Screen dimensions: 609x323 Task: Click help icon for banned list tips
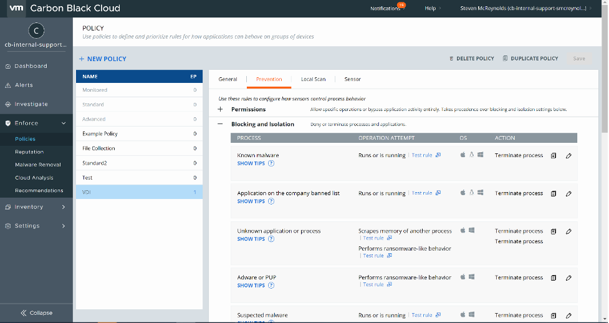[x=271, y=201]
